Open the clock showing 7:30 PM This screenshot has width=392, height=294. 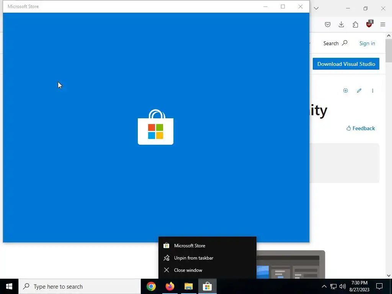coord(359,286)
